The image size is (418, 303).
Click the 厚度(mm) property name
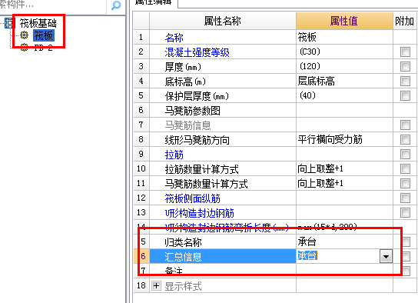tap(183, 67)
